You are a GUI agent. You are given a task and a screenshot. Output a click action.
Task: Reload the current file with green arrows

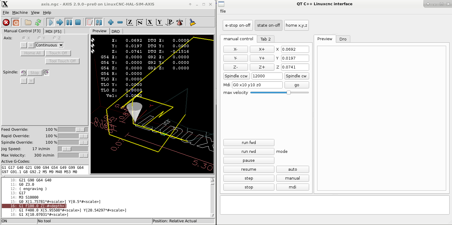point(38,22)
